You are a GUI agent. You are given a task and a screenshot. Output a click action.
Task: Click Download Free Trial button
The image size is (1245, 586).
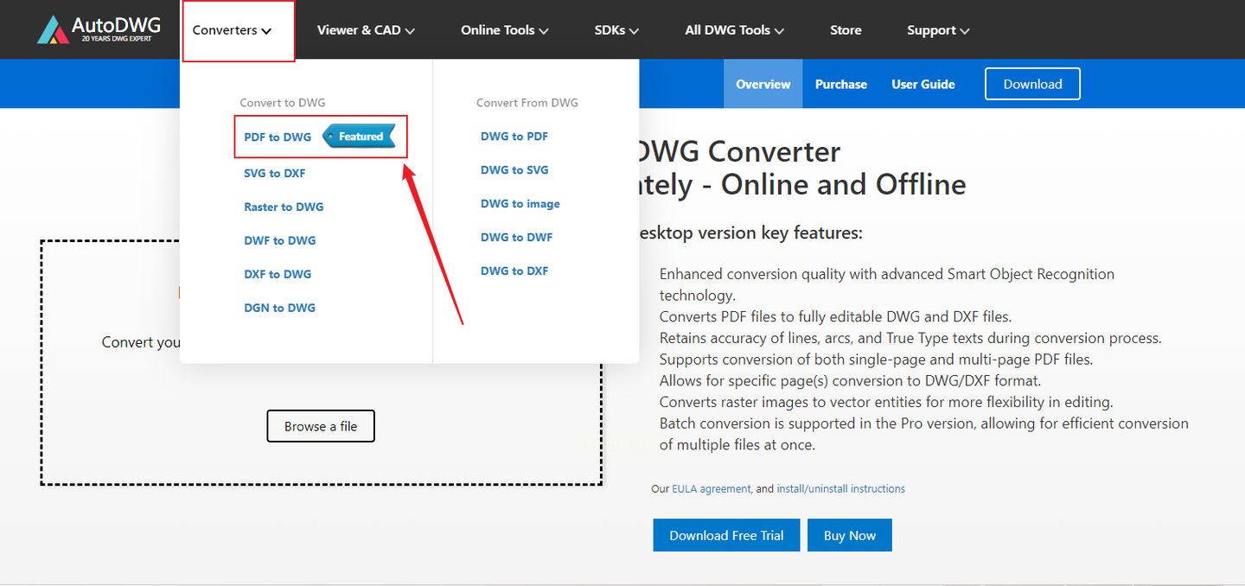click(726, 535)
